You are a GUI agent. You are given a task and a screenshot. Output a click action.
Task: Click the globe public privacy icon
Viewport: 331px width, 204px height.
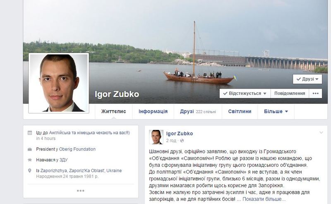[182, 141]
